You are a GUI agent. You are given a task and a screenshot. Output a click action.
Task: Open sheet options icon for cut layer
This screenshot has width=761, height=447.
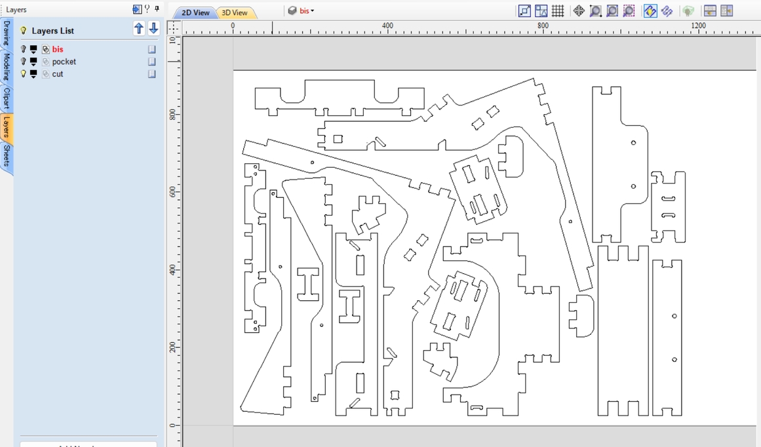pyautogui.click(x=152, y=74)
